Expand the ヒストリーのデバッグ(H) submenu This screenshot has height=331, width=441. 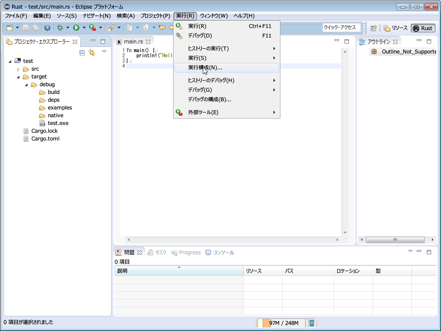(227, 81)
